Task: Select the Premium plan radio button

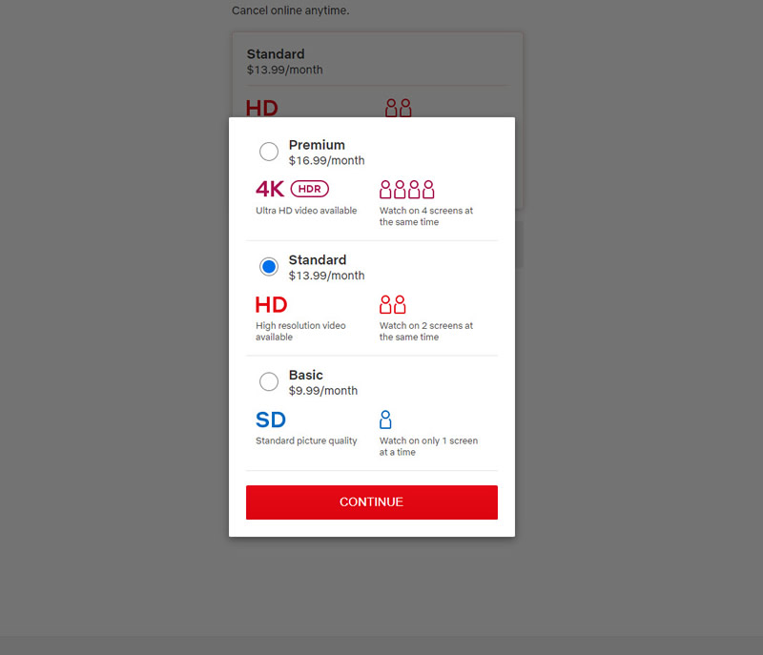Action: click(268, 151)
